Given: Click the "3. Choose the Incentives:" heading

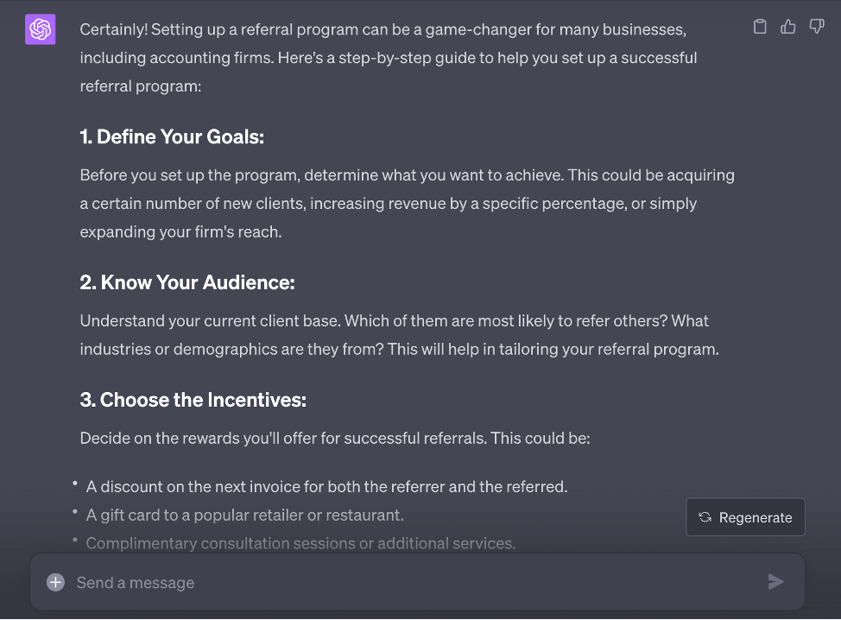Looking at the screenshot, I should (193, 400).
